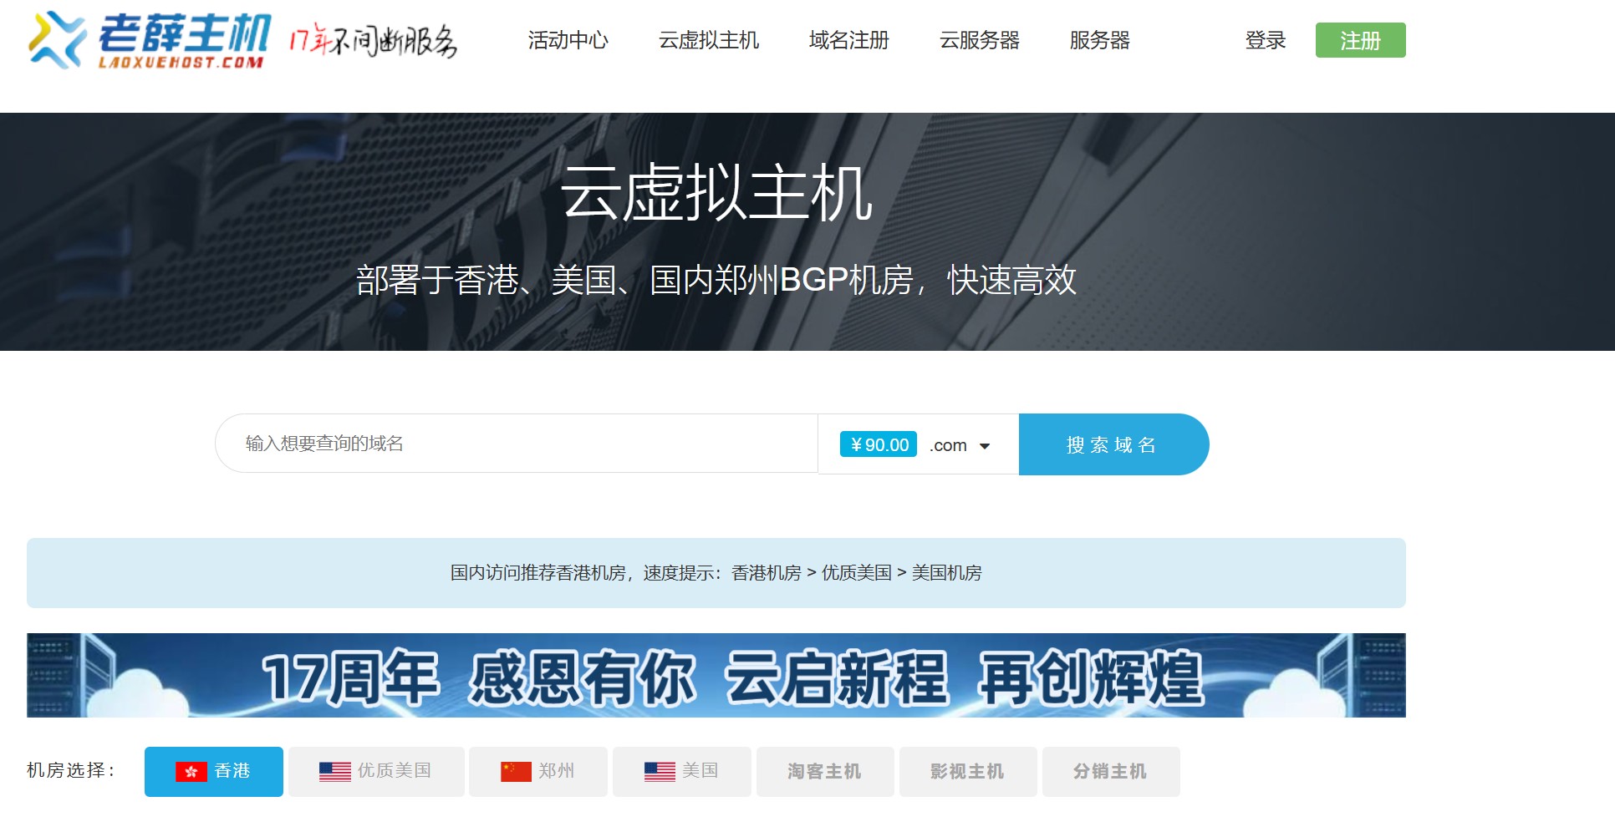The image size is (1615, 837).
Task: Click the ¥90.00 price badge
Action: (878, 444)
